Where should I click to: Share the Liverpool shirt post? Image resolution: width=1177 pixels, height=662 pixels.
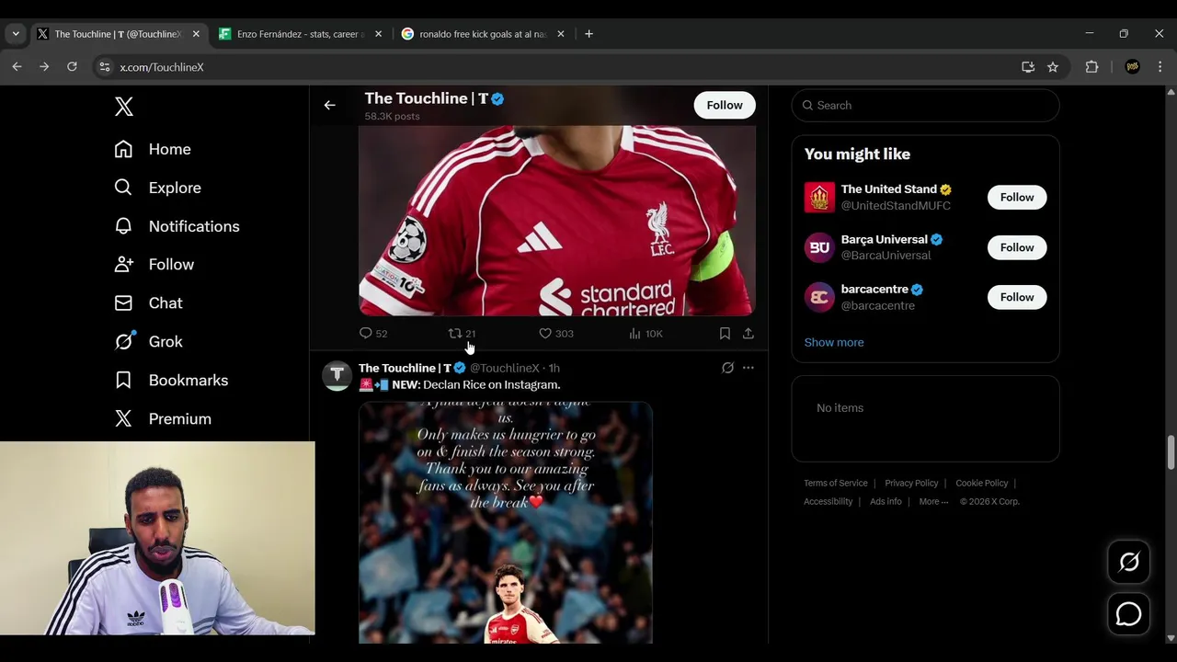pyautogui.click(x=748, y=334)
